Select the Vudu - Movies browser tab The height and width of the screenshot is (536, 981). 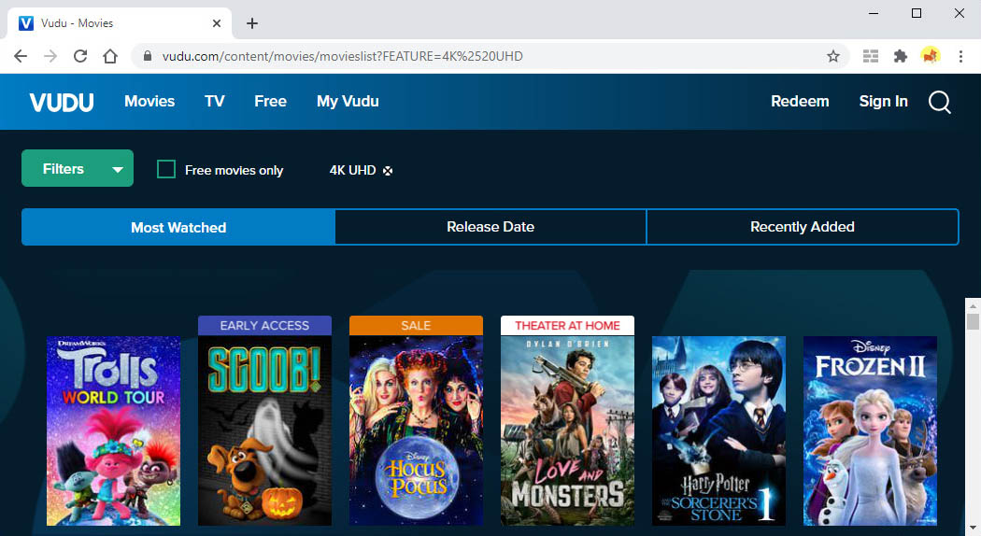click(x=119, y=23)
